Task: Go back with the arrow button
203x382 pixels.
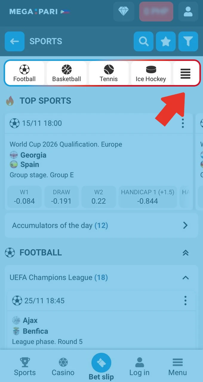Action: point(14,41)
